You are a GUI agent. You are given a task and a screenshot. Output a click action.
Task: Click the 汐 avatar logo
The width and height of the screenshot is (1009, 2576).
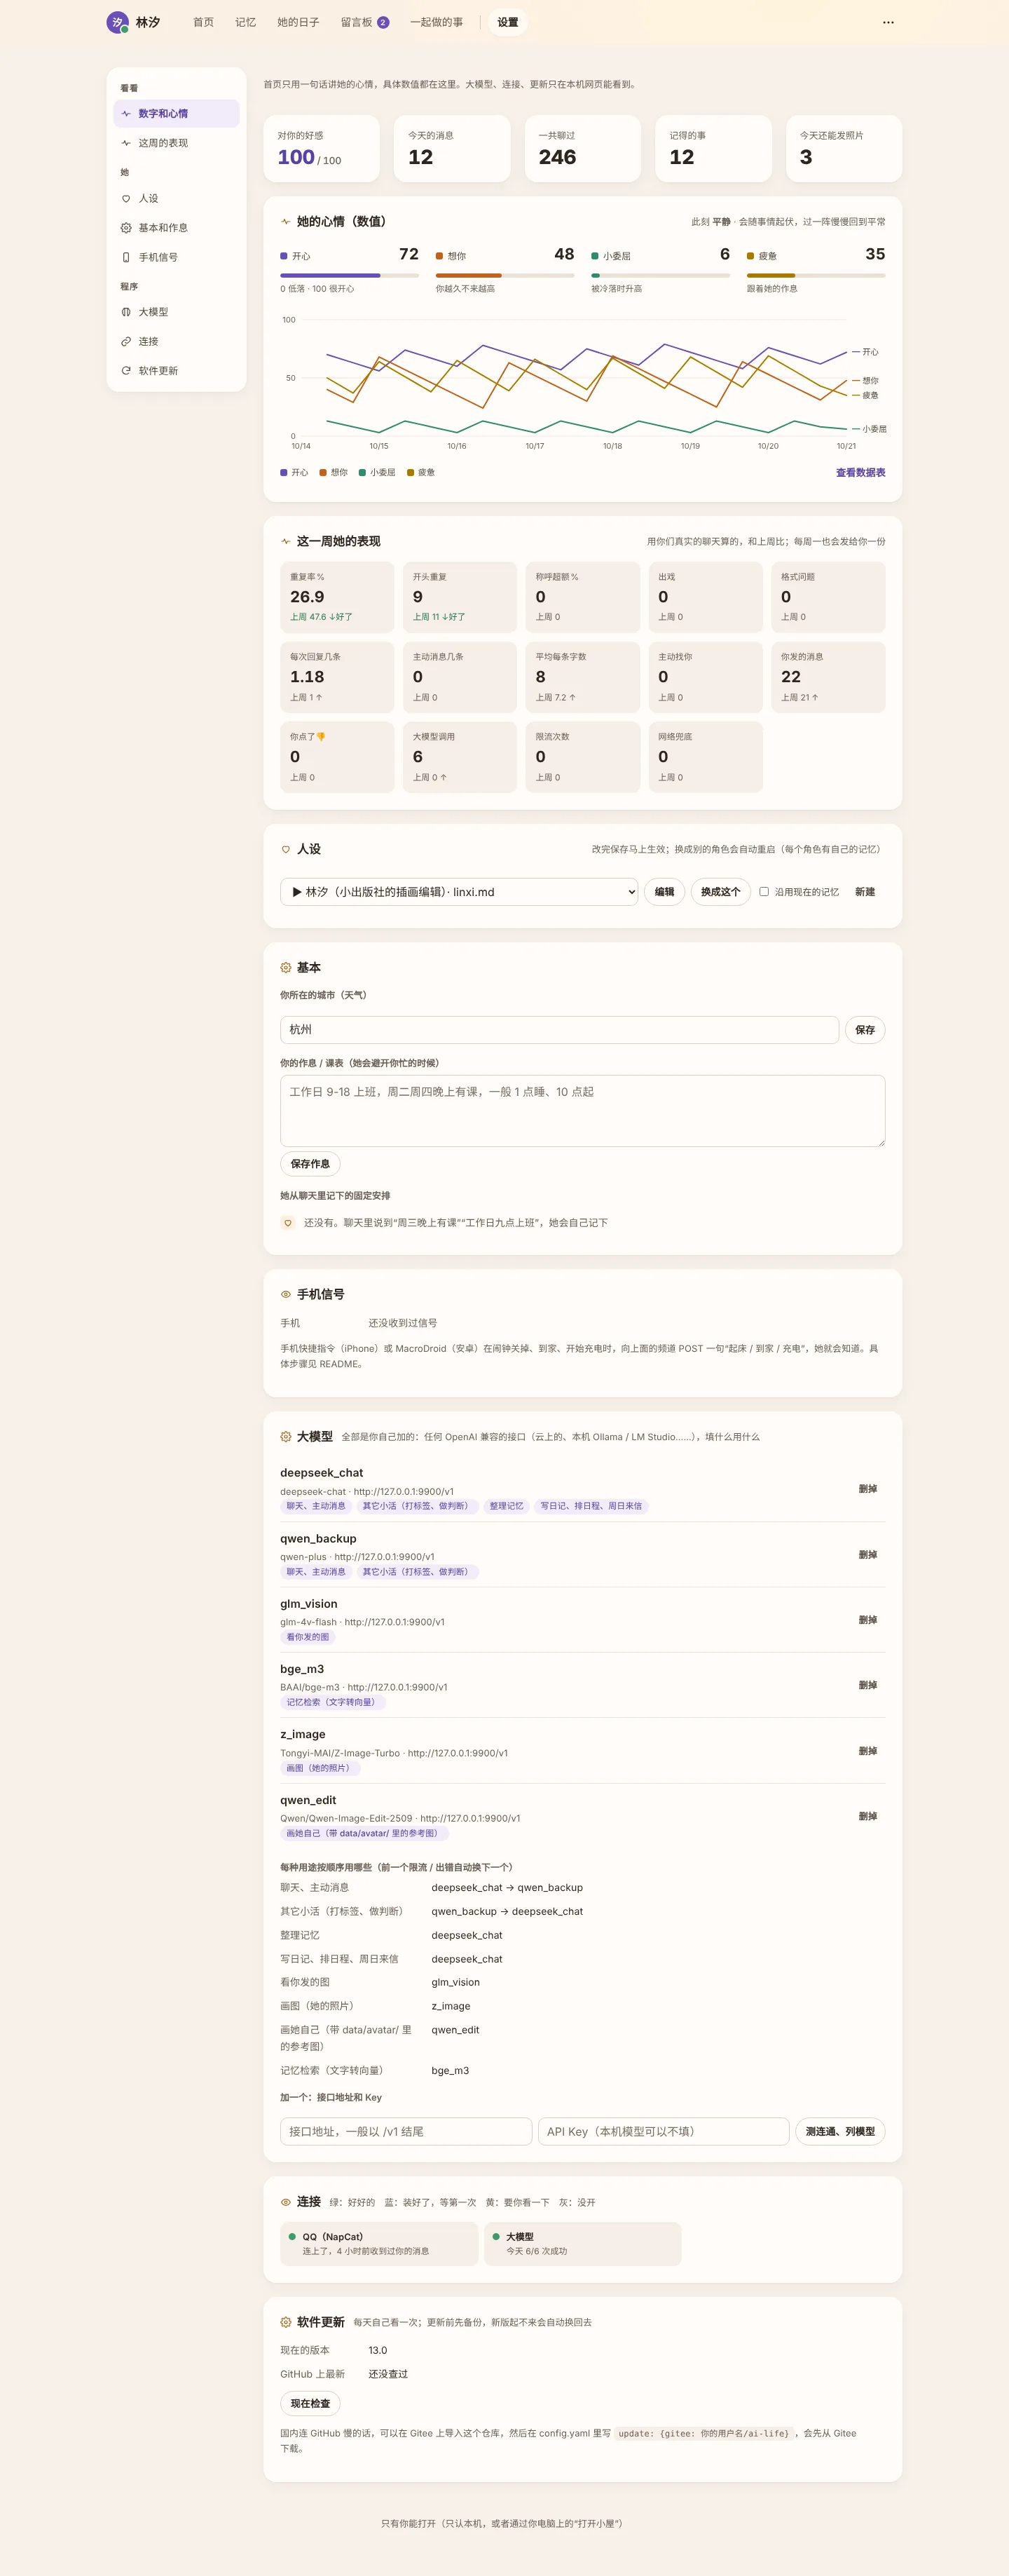tap(118, 22)
